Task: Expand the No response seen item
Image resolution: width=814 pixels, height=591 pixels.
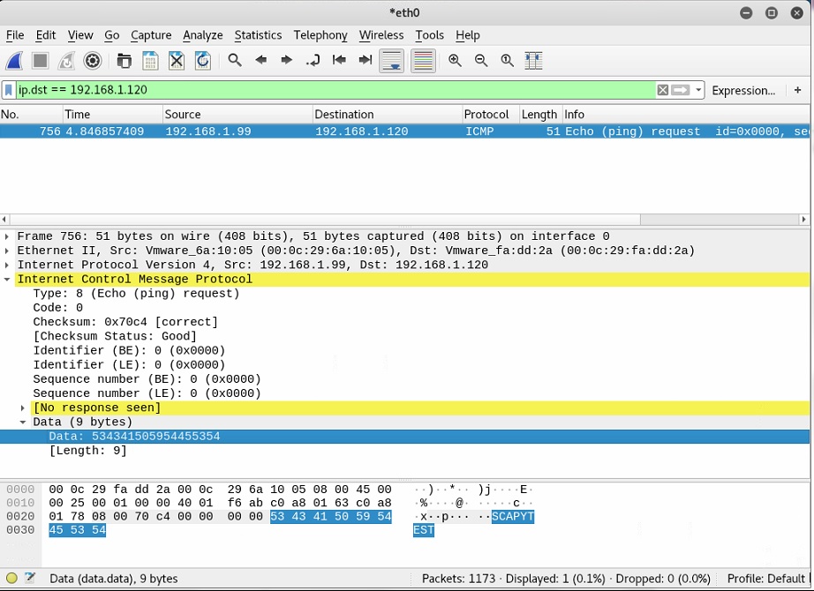Action: (22, 408)
